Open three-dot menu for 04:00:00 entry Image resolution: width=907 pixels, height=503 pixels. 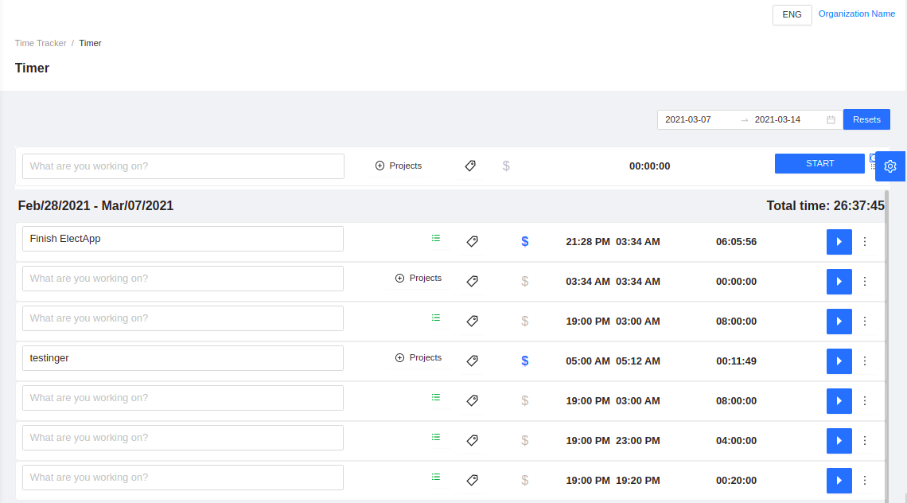865,441
